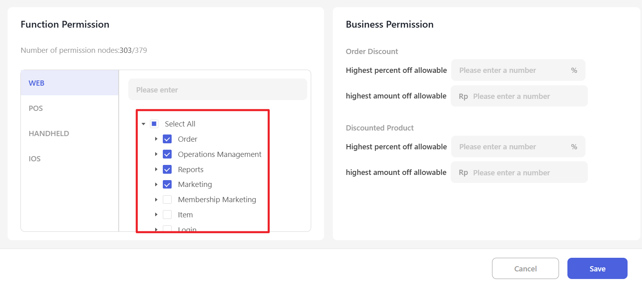Expand the Reports permission node
Screen dimensions: 642x285
coord(156,169)
